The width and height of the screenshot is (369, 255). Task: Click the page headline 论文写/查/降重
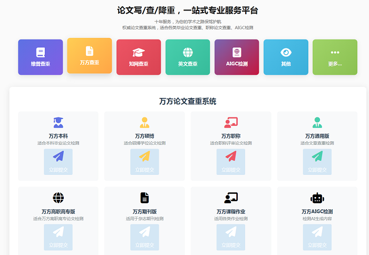tap(146, 11)
